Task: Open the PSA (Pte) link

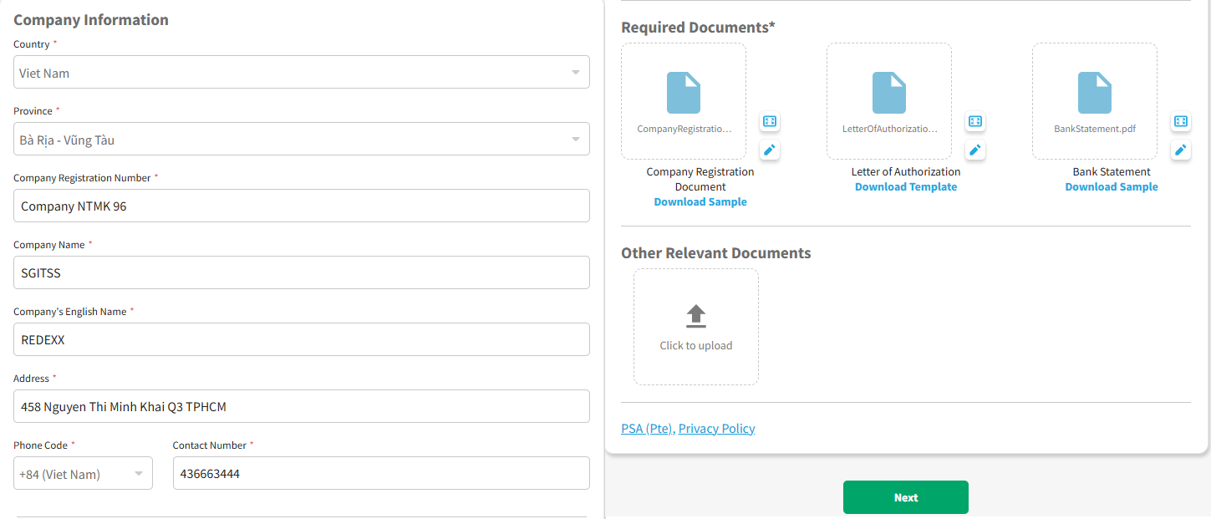Action: point(647,429)
